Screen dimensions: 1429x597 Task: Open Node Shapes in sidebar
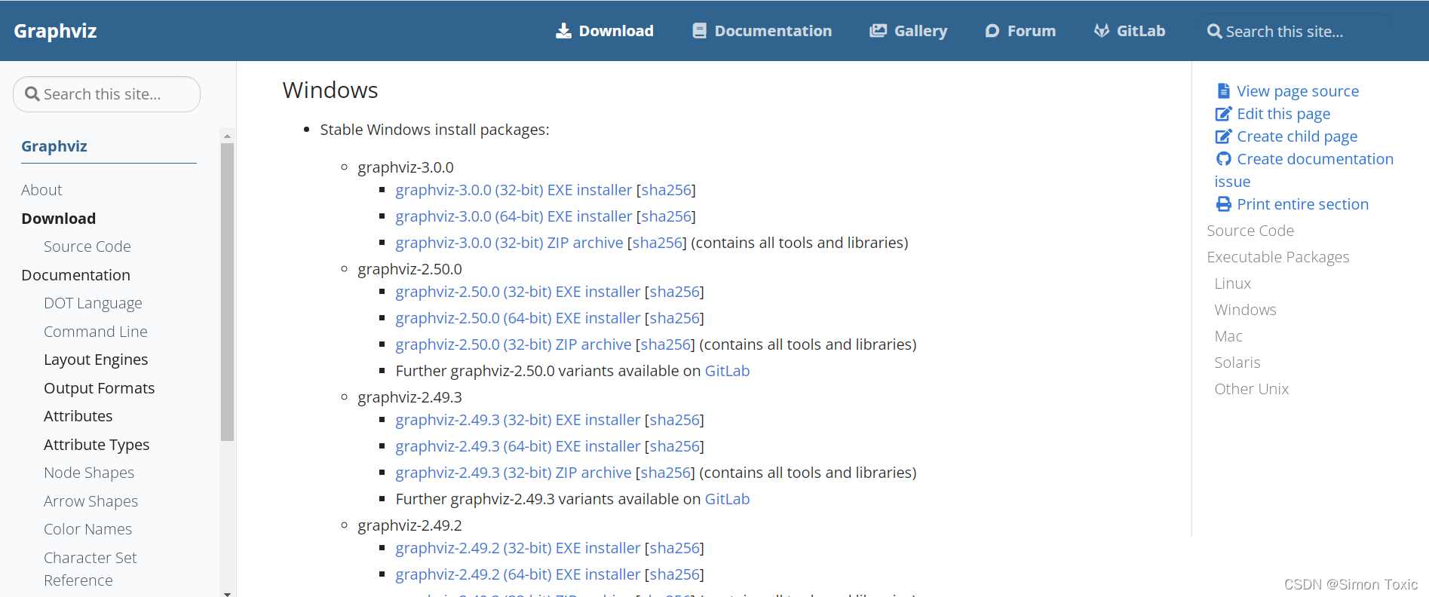(x=89, y=473)
